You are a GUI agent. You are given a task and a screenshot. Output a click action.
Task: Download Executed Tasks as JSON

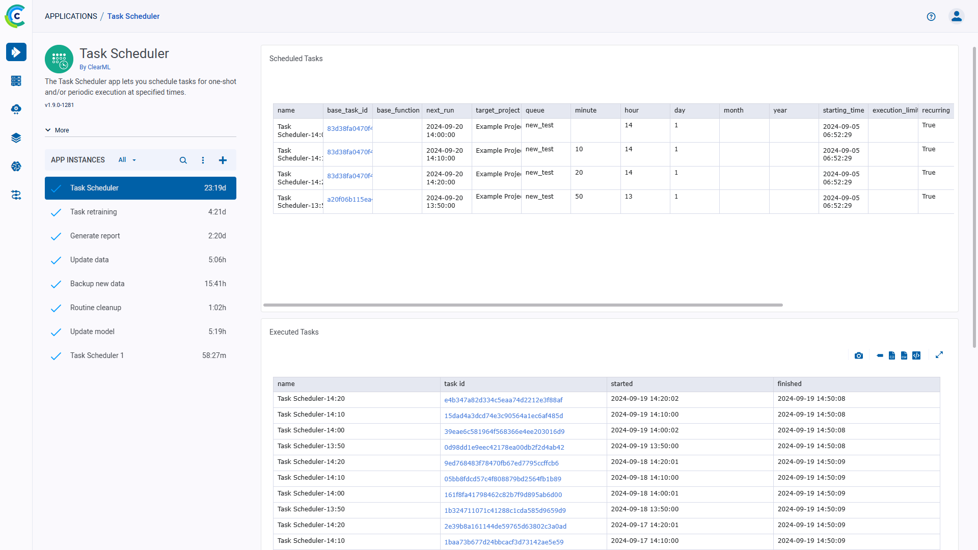click(x=892, y=355)
